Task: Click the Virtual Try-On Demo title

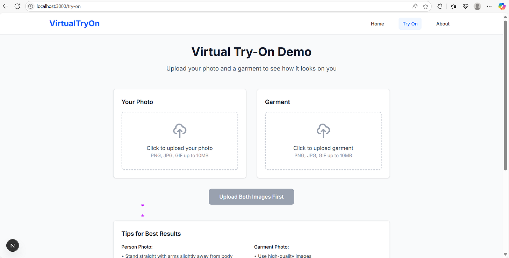Action: pos(251,52)
